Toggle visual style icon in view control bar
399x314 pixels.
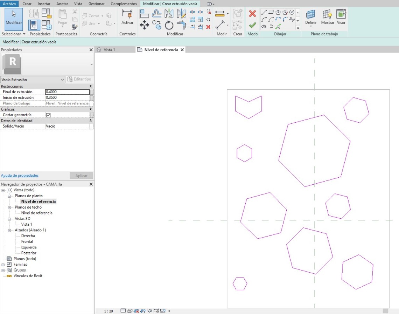tap(130, 310)
